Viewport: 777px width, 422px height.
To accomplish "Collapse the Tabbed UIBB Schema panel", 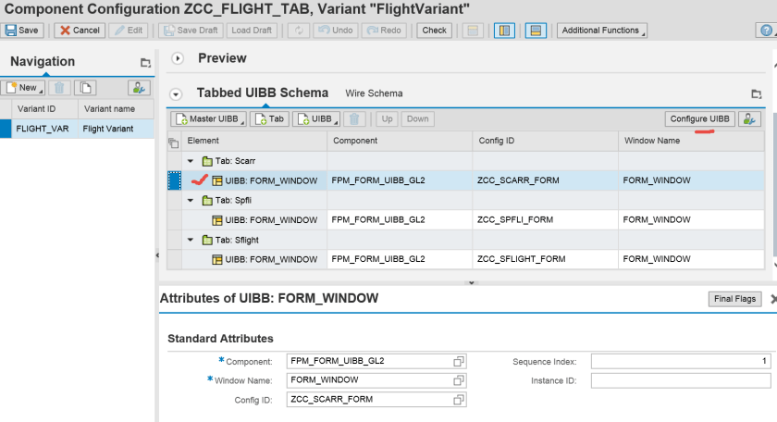I will click(x=177, y=93).
